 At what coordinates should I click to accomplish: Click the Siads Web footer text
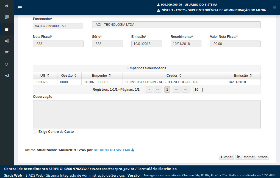[x=13, y=175]
